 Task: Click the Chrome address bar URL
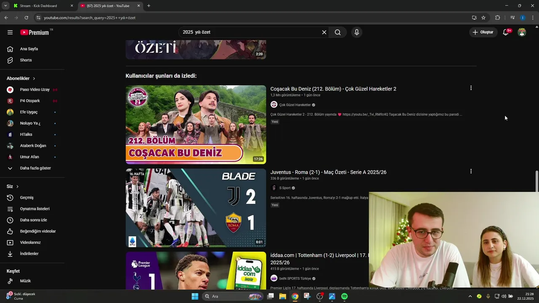pos(90,18)
